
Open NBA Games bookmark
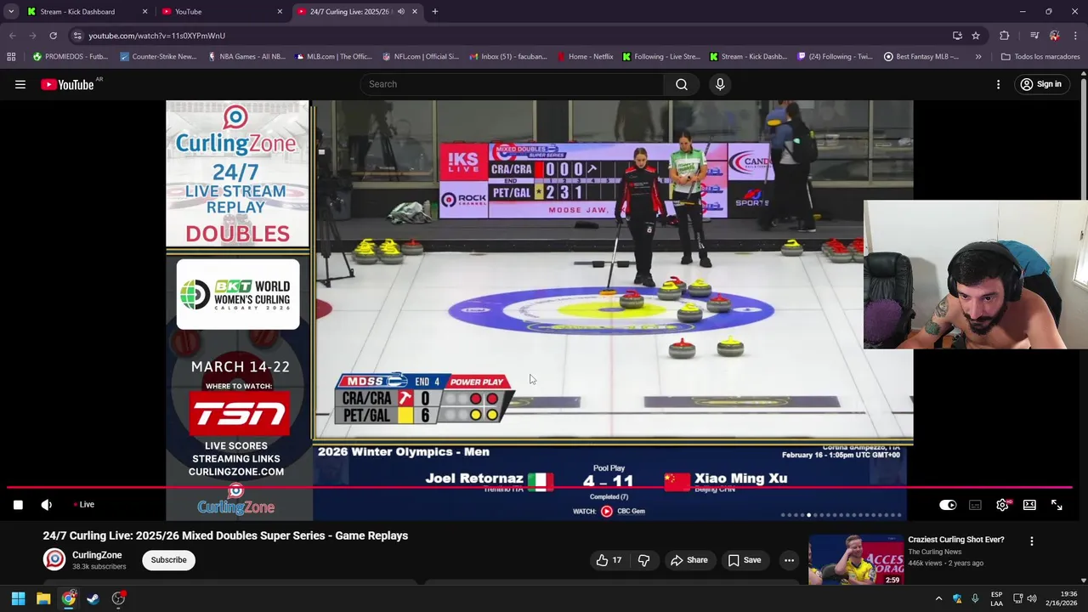point(246,57)
